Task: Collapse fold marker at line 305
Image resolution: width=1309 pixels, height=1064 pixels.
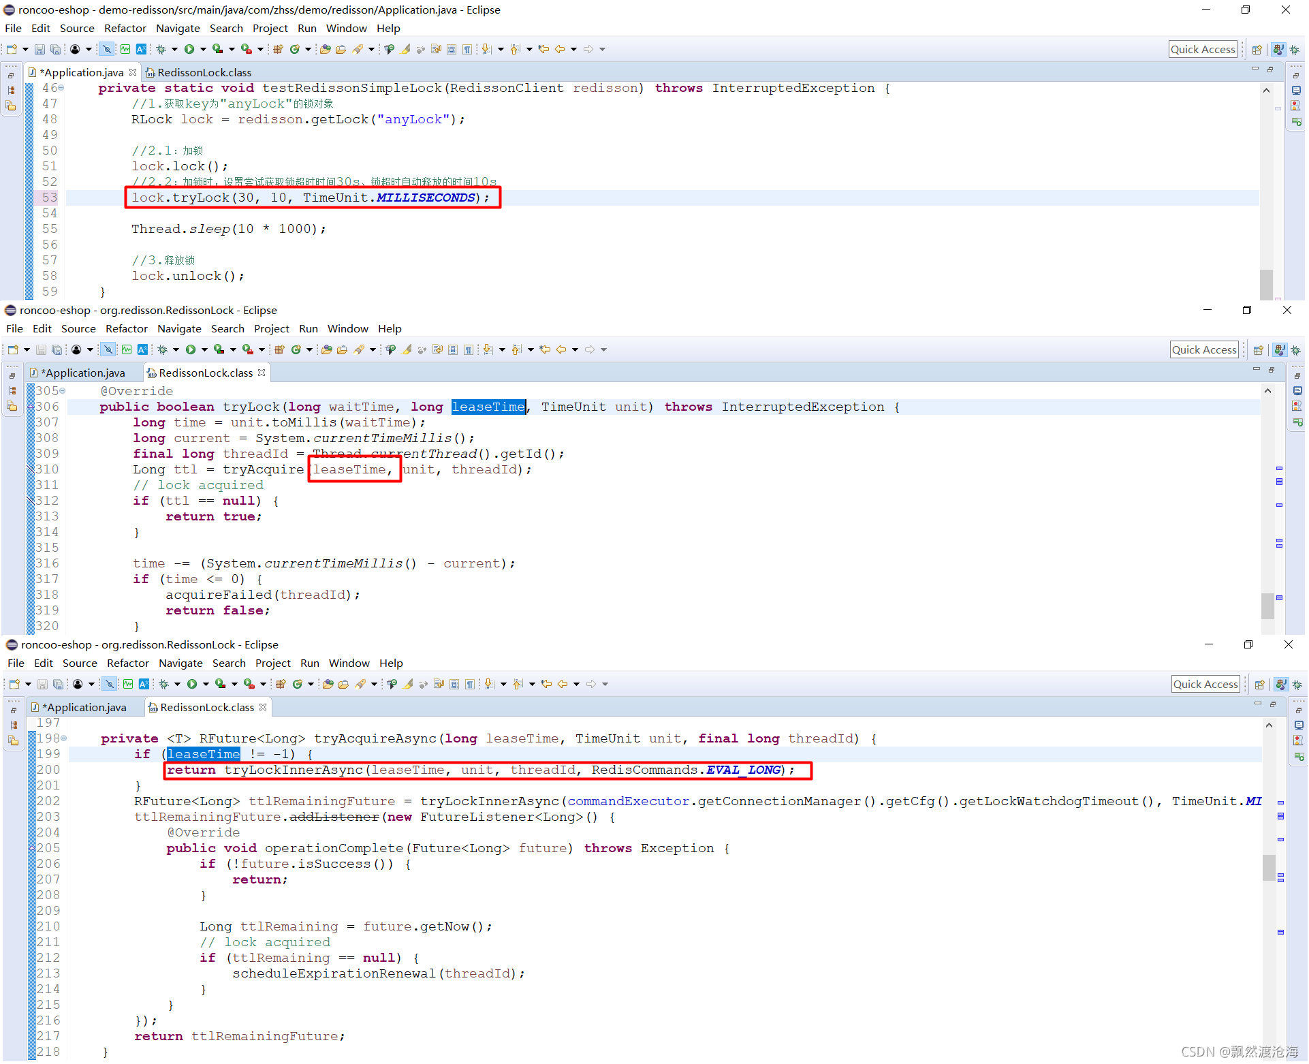Action: (x=63, y=391)
